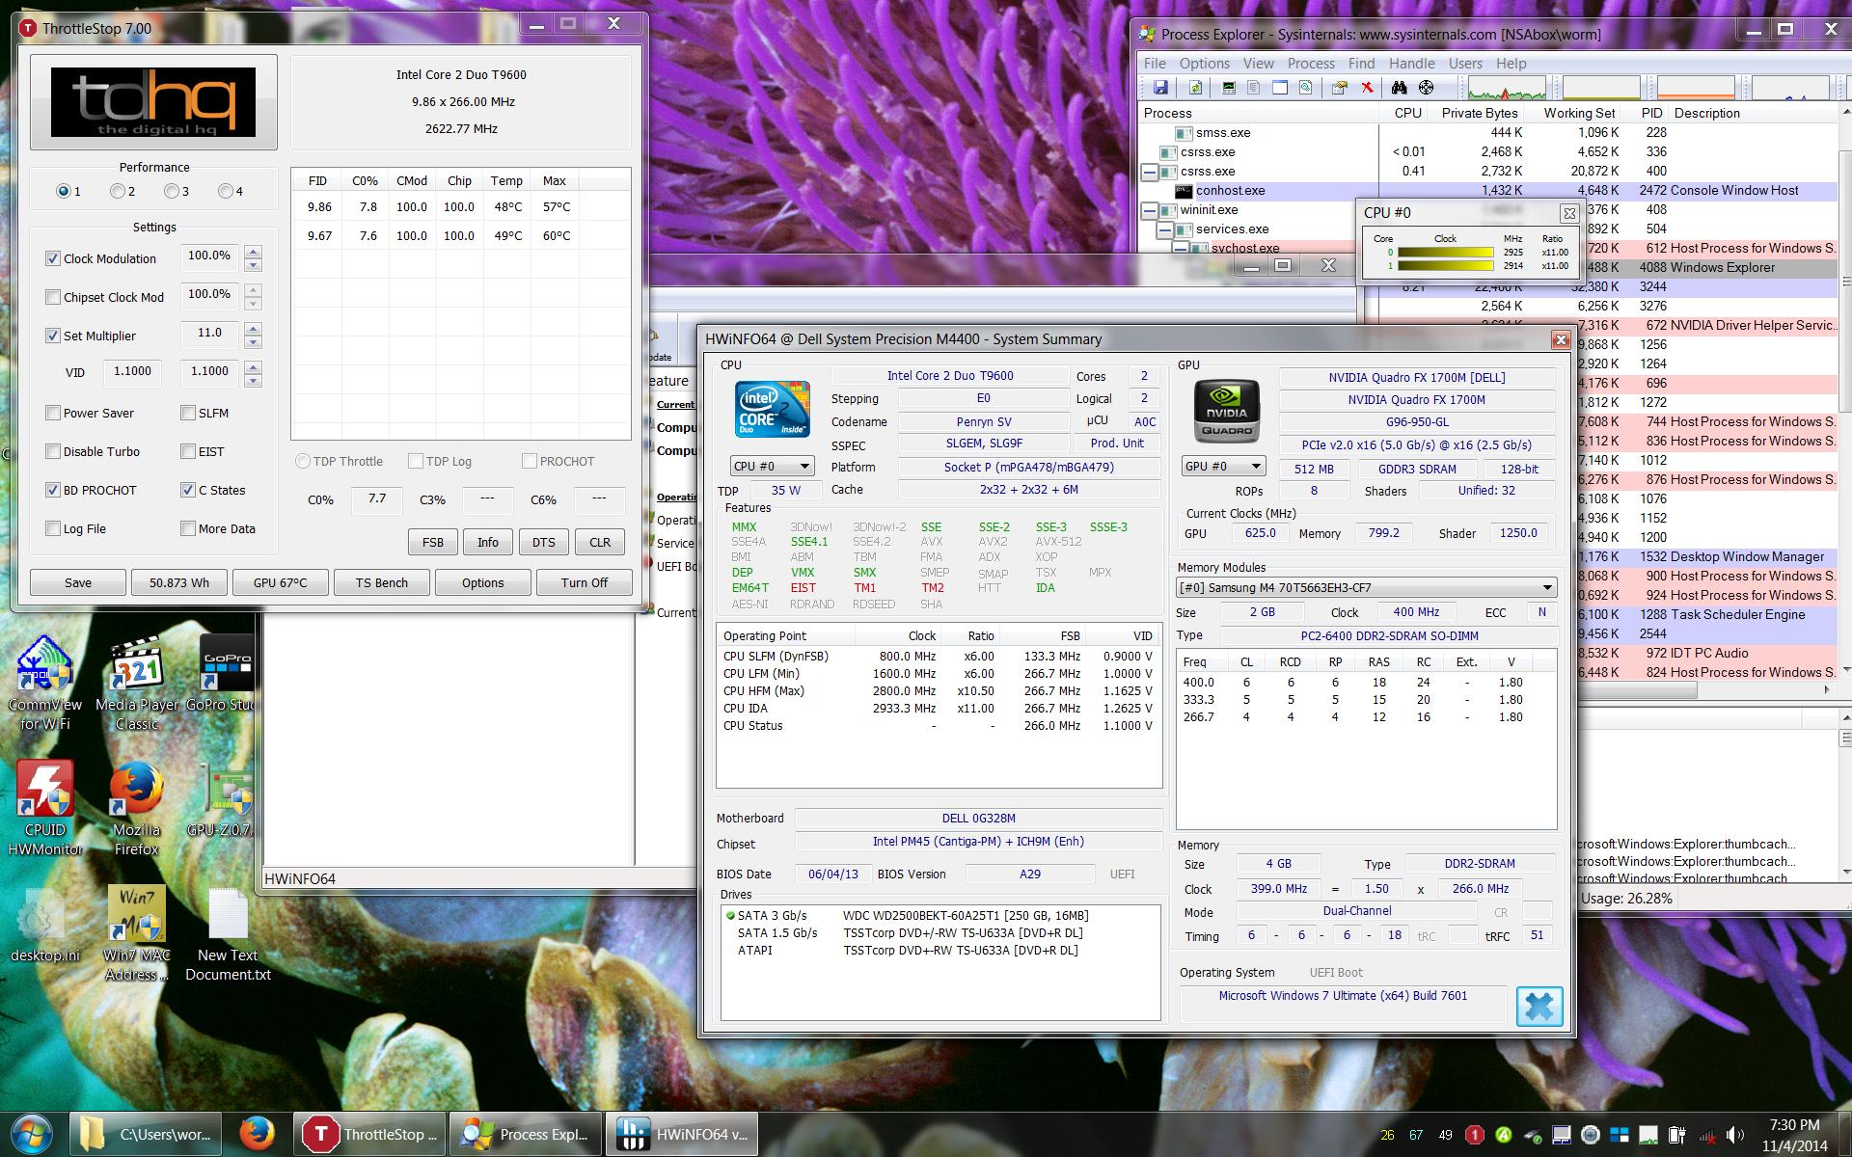The image size is (1852, 1157).
Task: Uncheck the Clock Modulation checkbox
Action: 53,258
